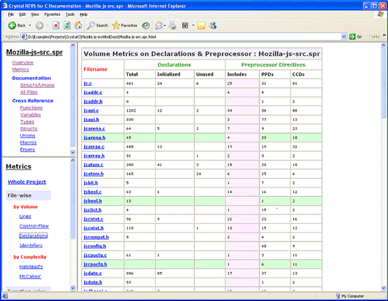Open the jscntxt.c file link

click(93, 219)
